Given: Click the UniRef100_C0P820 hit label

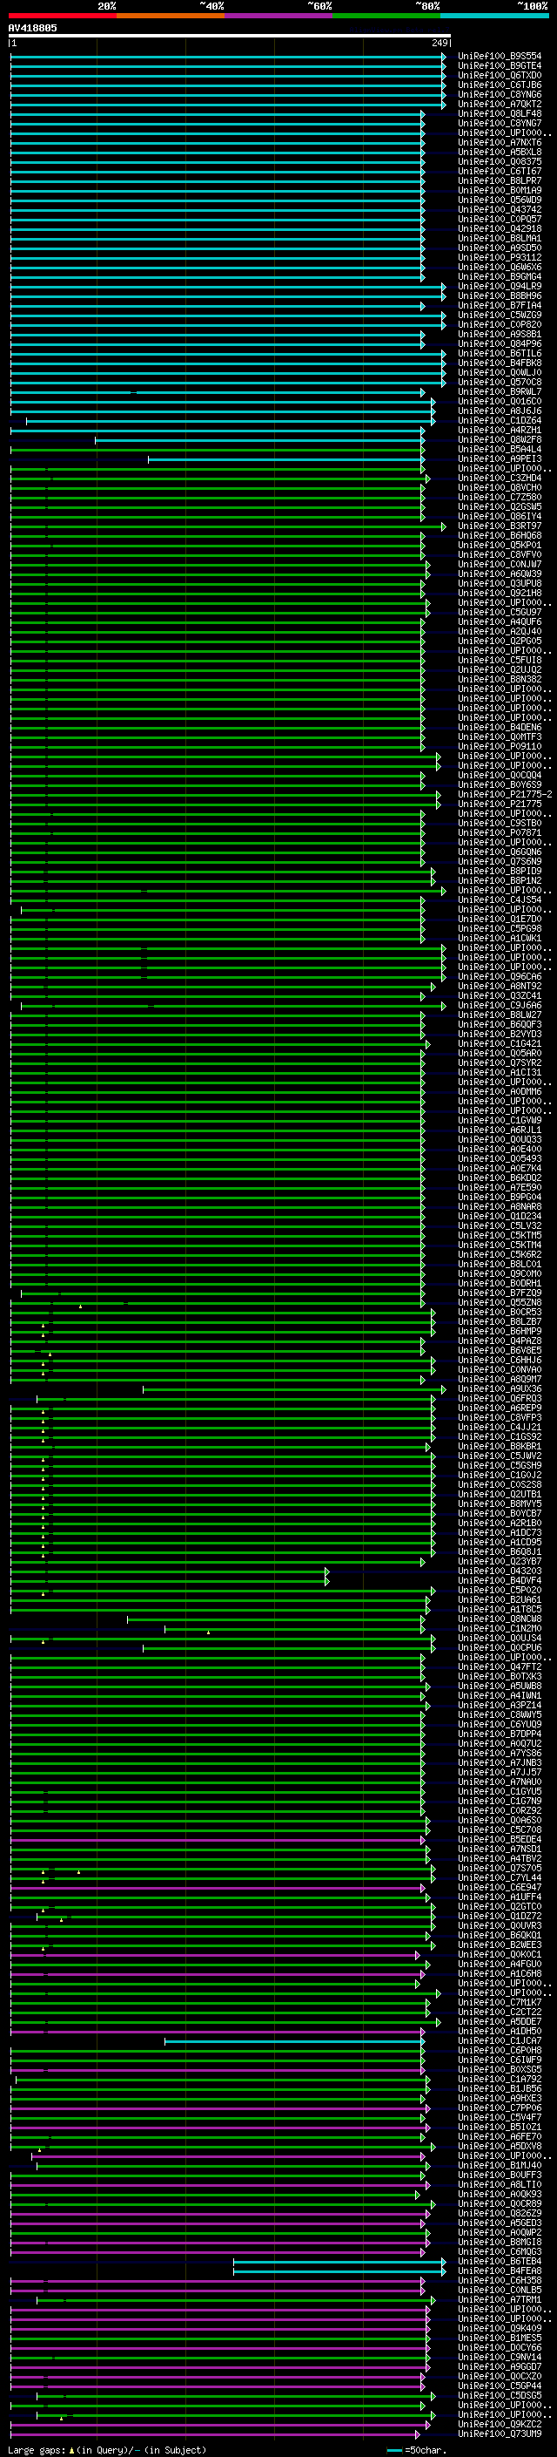Looking at the screenshot, I should coord(500,324).
